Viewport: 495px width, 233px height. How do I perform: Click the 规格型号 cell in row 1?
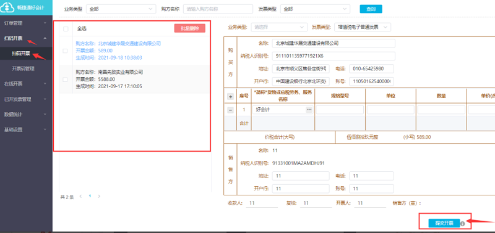[340, 110]
